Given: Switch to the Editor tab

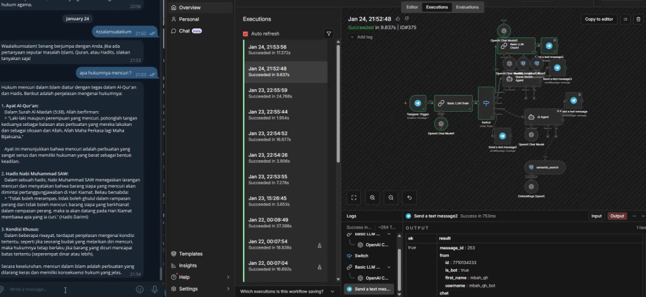Looking at the screenshot, I should click(x=412, y=7).
